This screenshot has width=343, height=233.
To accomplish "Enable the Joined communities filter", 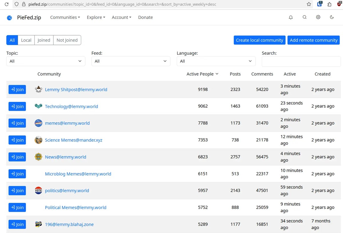I will coord(44,40).
